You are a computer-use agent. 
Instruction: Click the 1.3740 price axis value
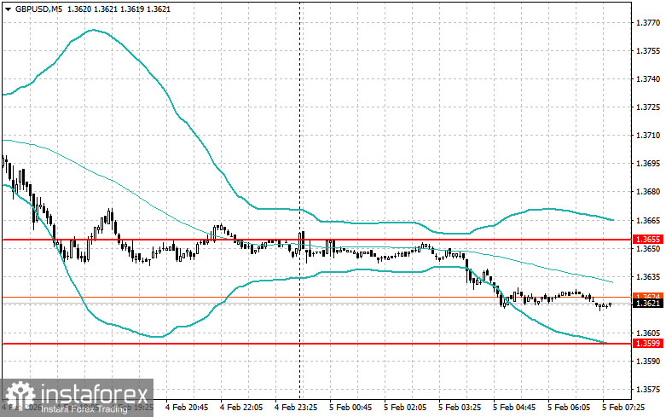[x=649, y=79]
